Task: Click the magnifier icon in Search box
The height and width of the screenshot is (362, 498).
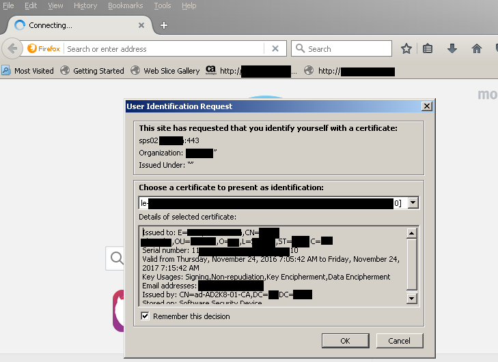Action: (x=300, y=48)
